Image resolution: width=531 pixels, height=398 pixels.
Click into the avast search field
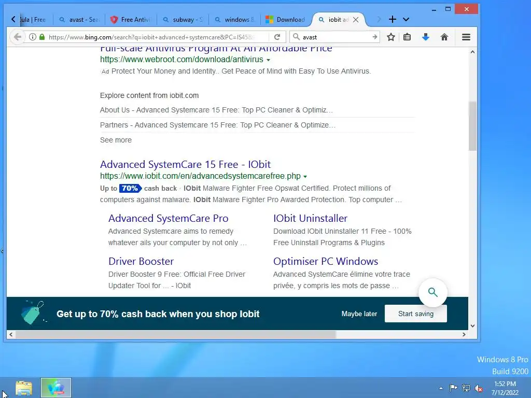point(336,37)
